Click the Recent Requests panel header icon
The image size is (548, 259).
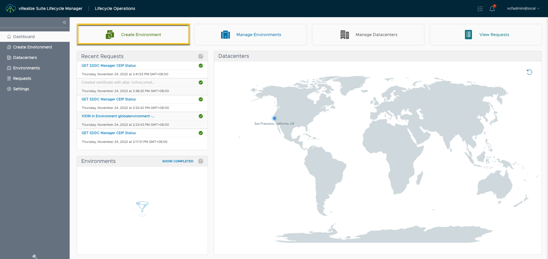201,56
